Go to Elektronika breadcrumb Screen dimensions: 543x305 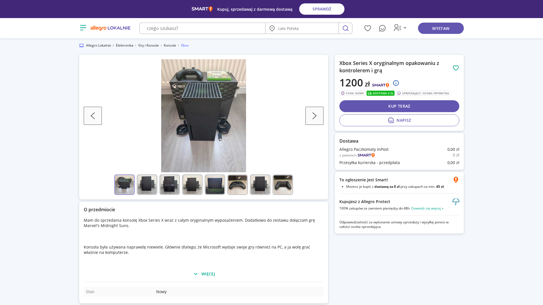click(125, 45)
